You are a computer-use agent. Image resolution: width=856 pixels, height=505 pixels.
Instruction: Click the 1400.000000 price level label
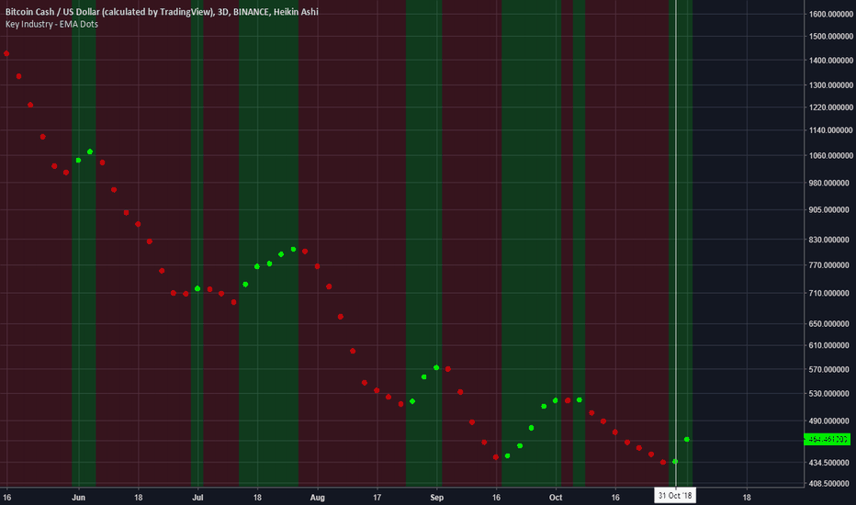click(x=830, y=60)
